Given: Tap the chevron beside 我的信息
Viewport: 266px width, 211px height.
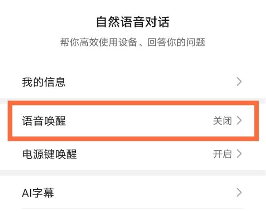Looking at the screenshot, I should 239,82.
